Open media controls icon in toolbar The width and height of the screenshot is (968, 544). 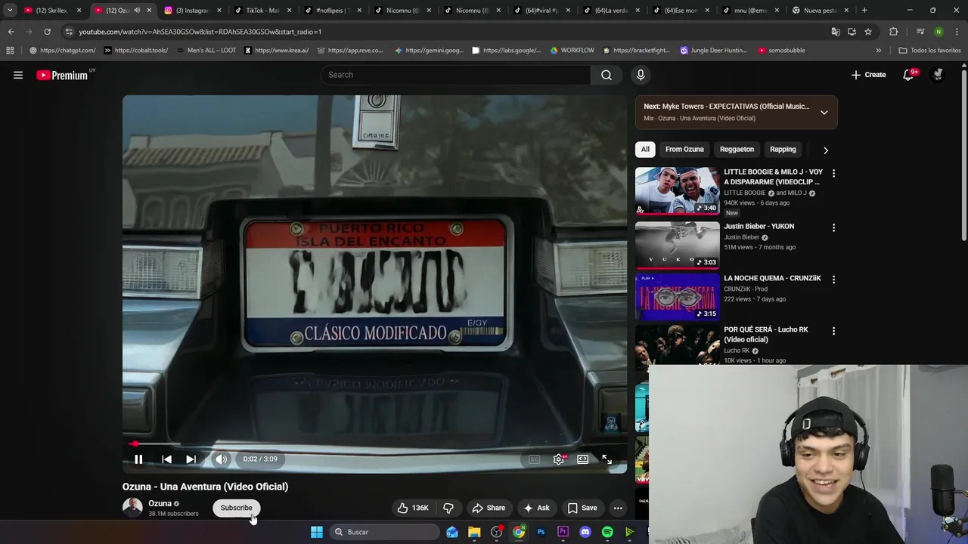[x=920, y=32]
